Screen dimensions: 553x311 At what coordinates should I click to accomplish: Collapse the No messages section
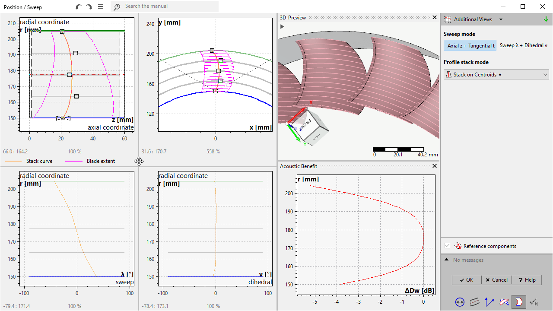(x=446, y=260)
